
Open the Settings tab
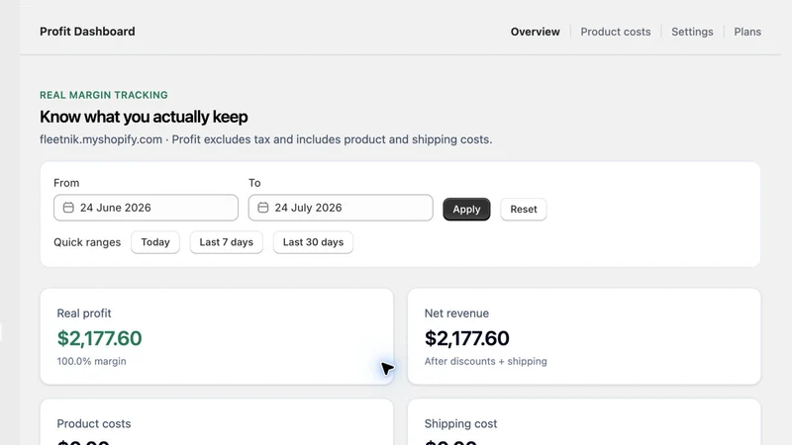(692, 32)
